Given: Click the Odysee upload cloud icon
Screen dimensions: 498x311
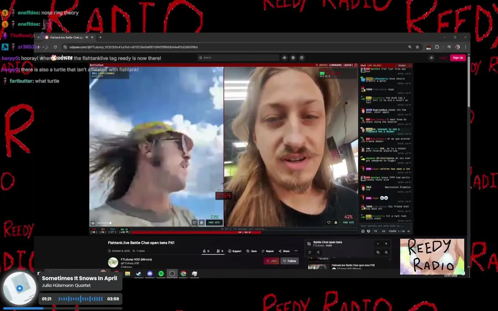Looking at the screenshot, I should click(284, 58).
